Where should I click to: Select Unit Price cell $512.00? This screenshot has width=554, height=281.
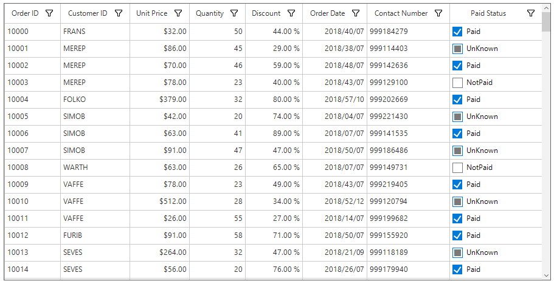tap(160, 201)
